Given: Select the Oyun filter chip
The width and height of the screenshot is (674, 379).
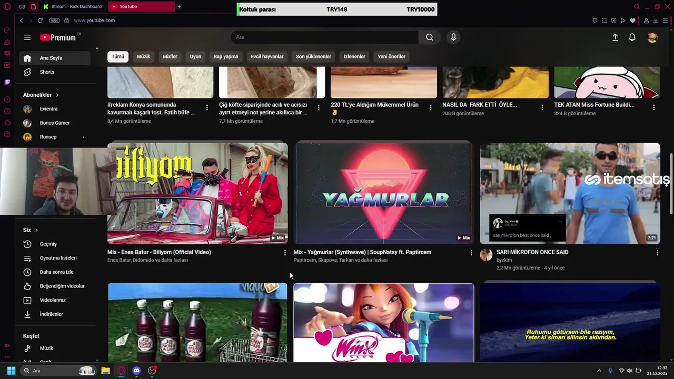Looking at the screenshot, I should coord(195,56).
